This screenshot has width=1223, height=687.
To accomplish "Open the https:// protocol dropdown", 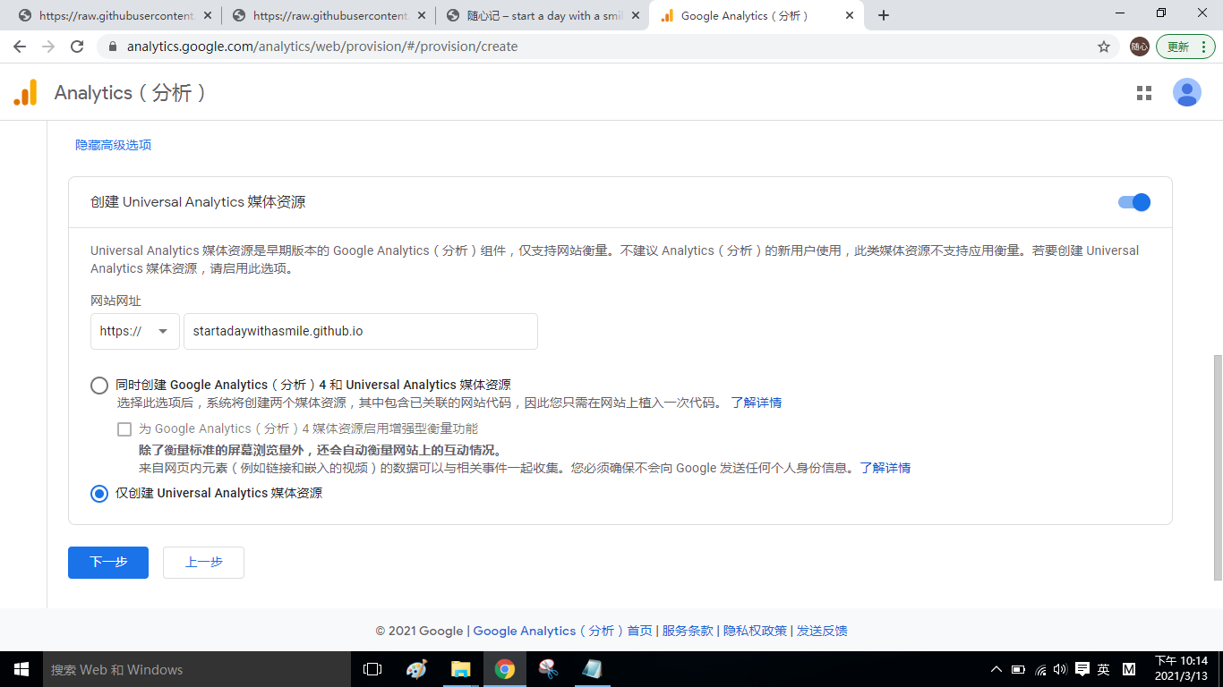I will [134, 331].
